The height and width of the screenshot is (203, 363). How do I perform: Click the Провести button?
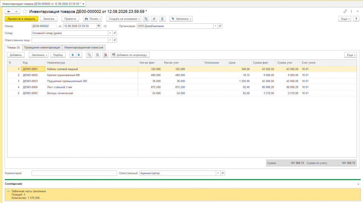click(70, 19)
